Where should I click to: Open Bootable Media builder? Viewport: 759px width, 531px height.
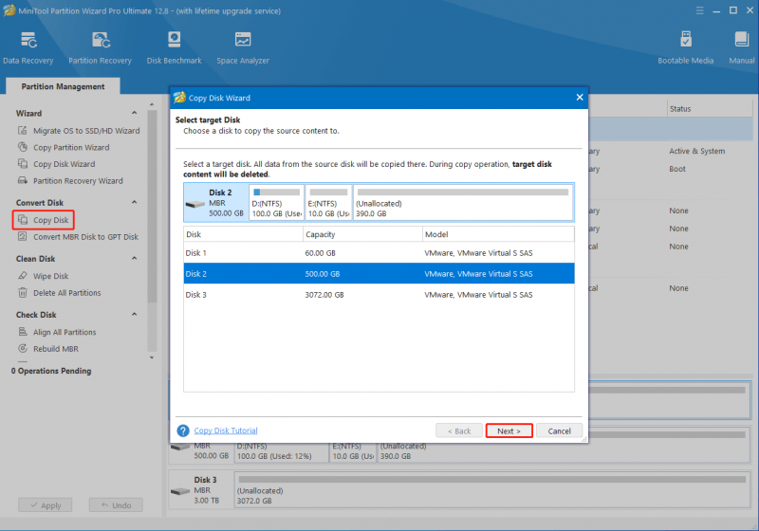[685, 47]
